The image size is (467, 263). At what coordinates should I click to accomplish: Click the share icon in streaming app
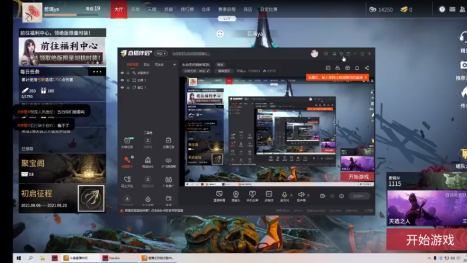[x=367, y=68]
